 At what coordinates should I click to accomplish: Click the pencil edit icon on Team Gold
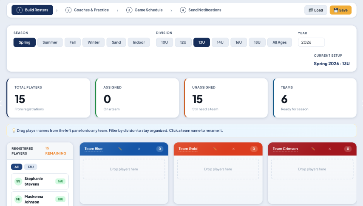click(215, 149)
